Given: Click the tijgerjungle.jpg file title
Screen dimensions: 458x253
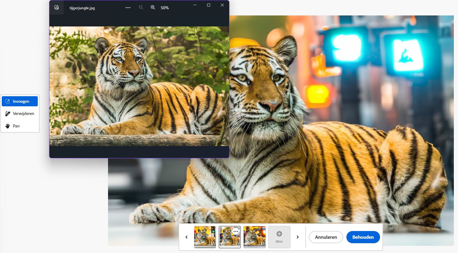Looking at the screenshot, I should [x=82, y=8].
